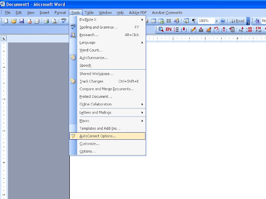Click the Edit Library Reference icon
Image resolution: width=266 pixels, height=199 pixels.
pyautogui.click(x=209, y=29)
